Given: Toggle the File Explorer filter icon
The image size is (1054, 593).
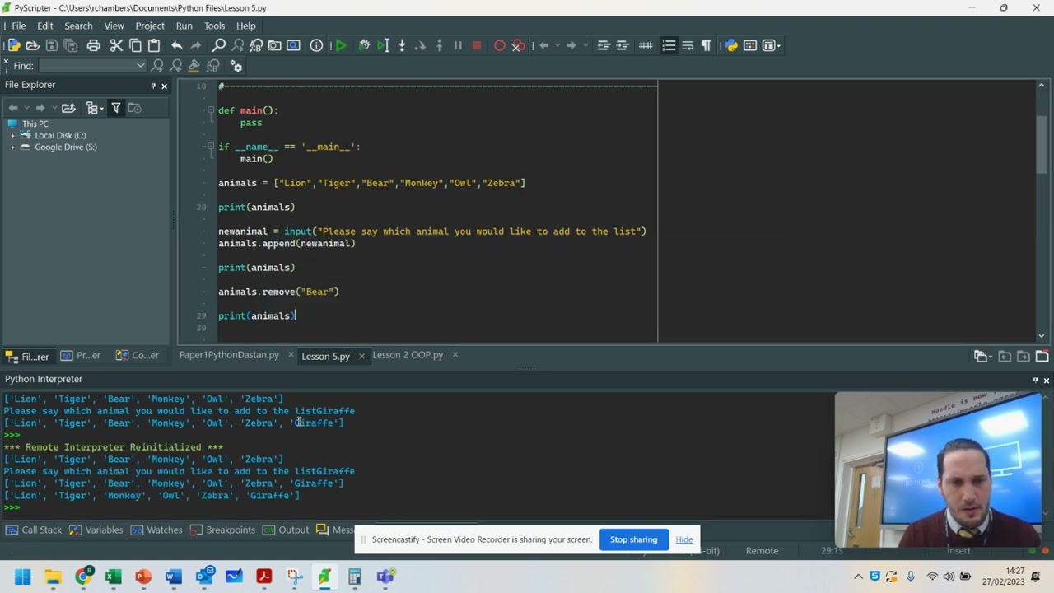Looking at the screenshot, I should click(116, 108).
